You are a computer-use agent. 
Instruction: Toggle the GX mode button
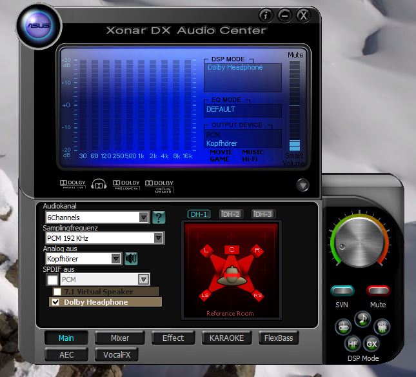point(371,344)
